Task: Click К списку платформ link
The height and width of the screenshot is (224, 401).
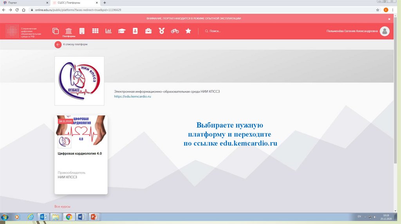Action: tap(75, 44)
